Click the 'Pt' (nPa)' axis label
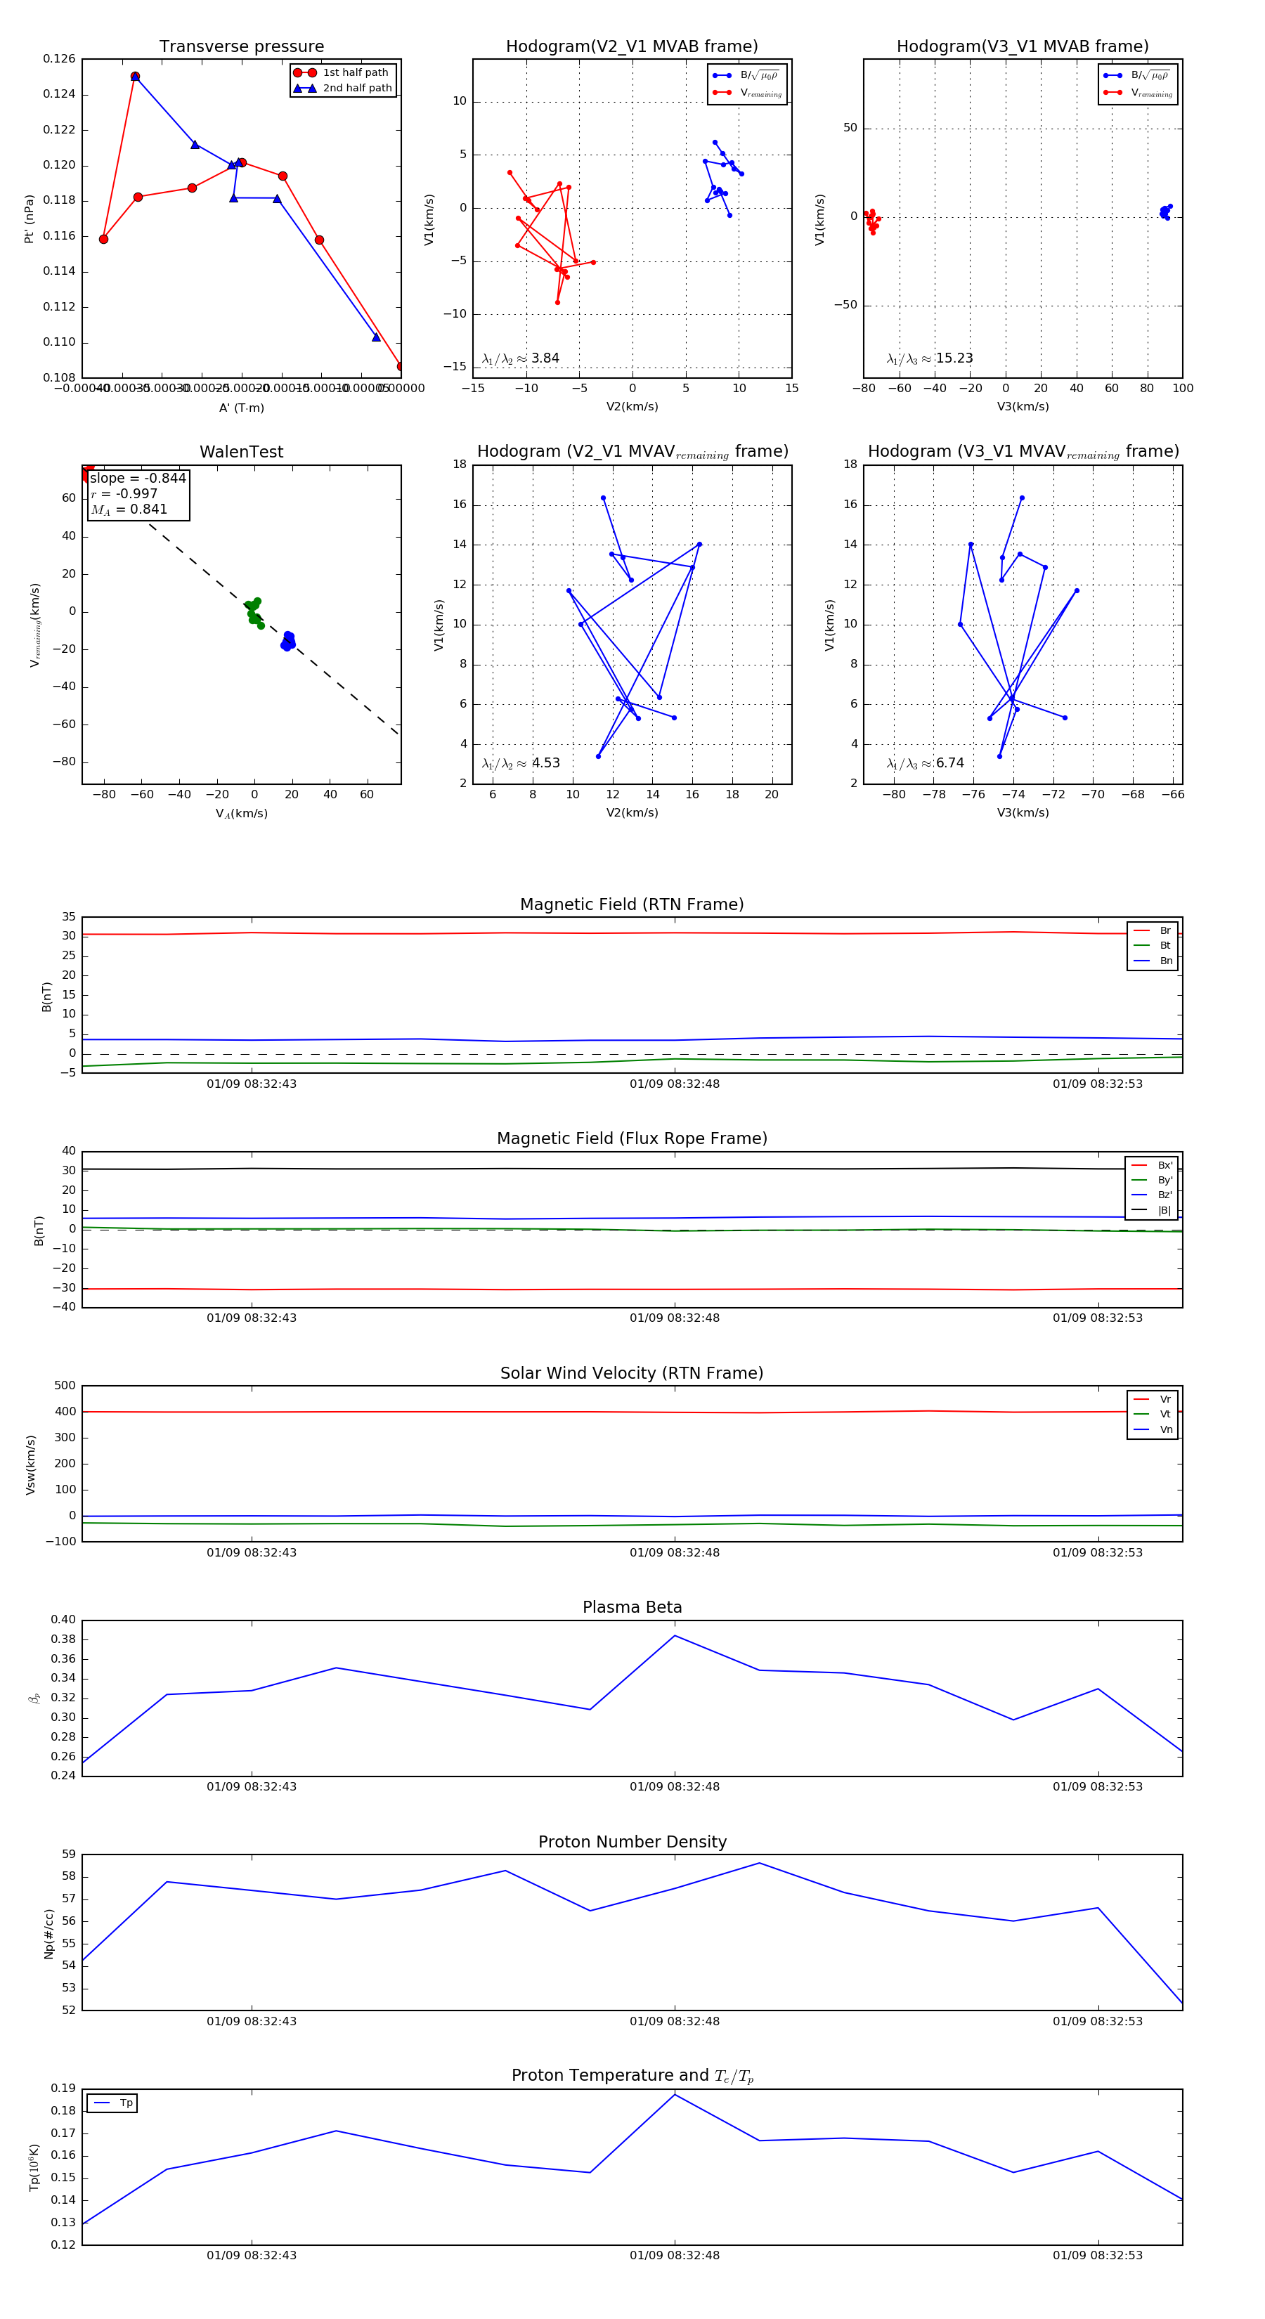Screen dimensions: 1265x2319 click(x=29, y=219)
